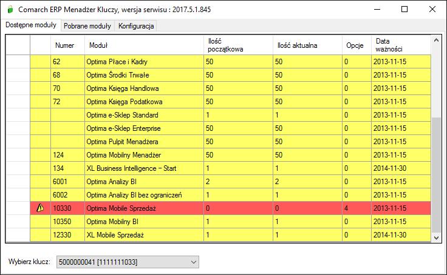The height and width of the screenshot is (275, 447).
Task: Open the Konfiguracja tab
Action: tap(136, 26)
